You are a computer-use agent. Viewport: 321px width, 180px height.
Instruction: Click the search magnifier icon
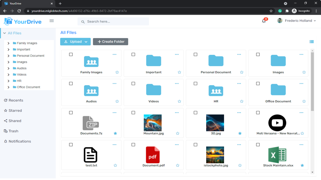coord(83,21)
